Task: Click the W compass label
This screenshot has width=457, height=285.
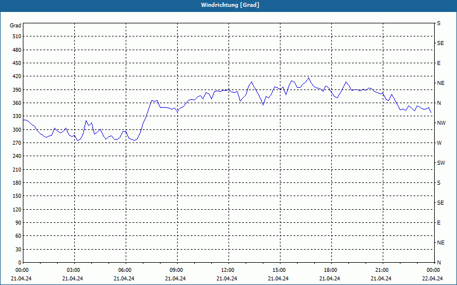Action: click(439, 143)
